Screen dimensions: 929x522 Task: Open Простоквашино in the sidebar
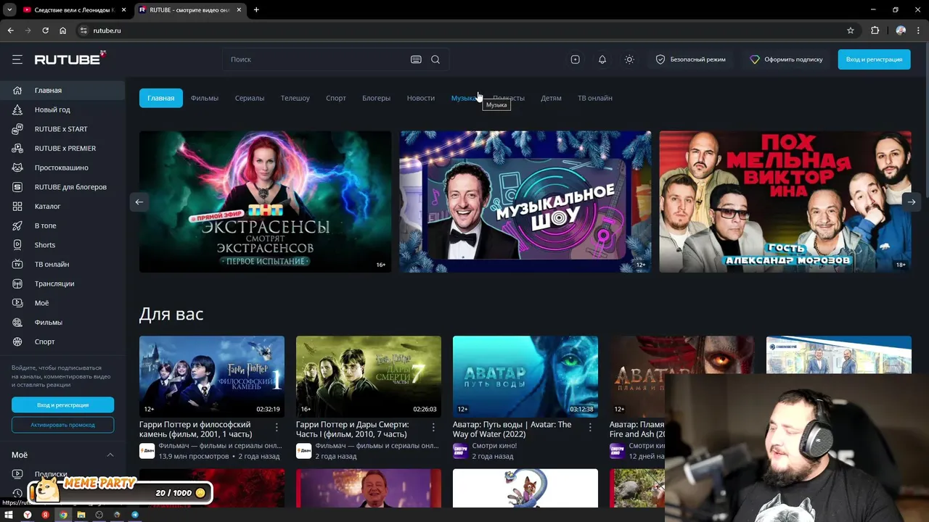pos(62,167)
